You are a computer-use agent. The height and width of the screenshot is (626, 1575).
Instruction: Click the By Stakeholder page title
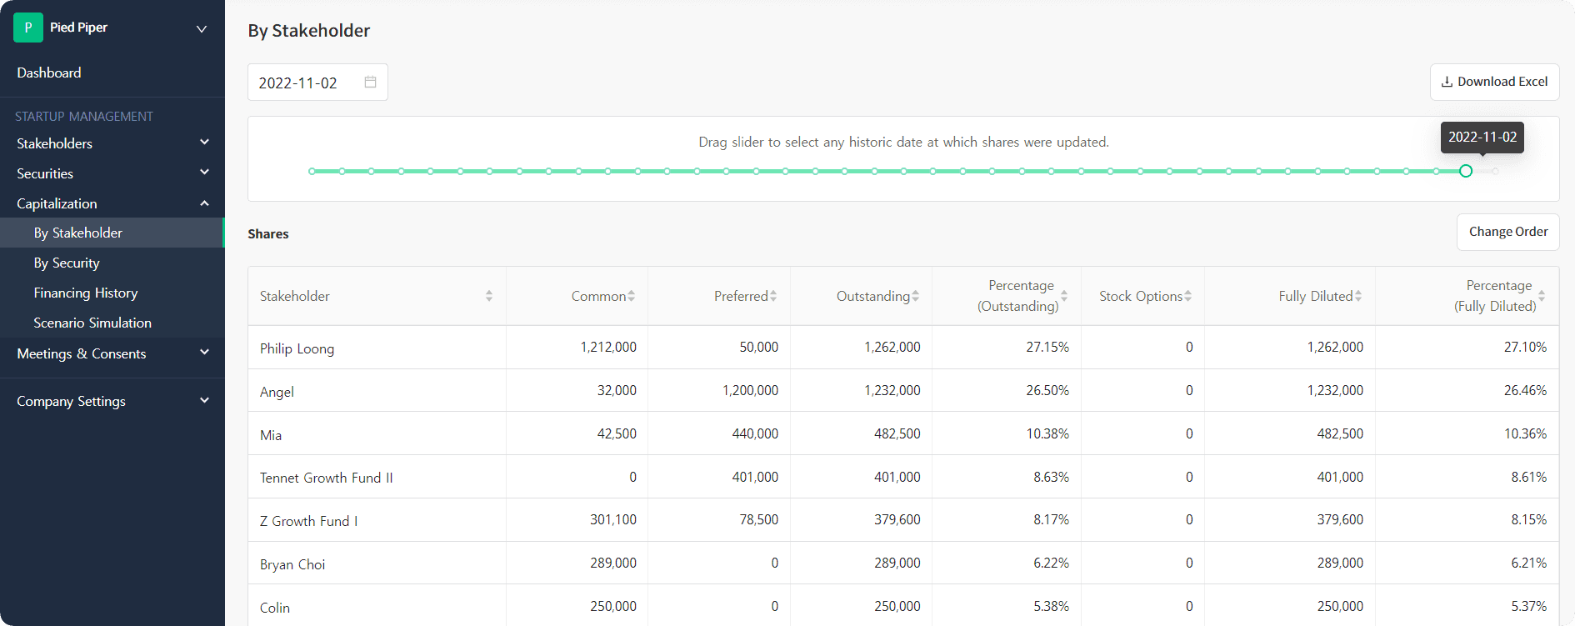tap(309, 31)
